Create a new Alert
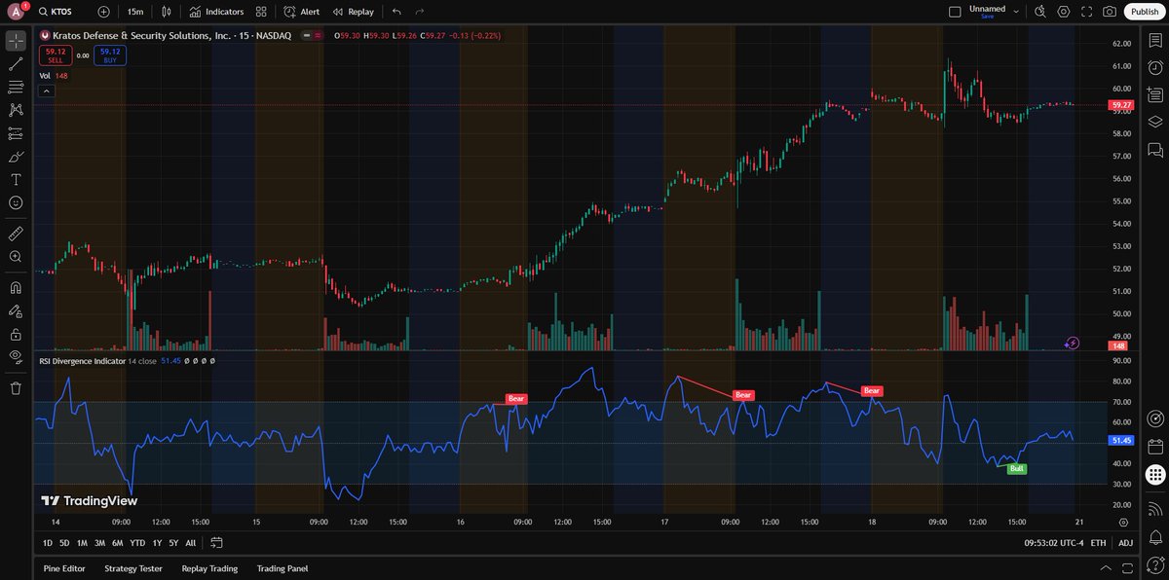 (301, 12)
